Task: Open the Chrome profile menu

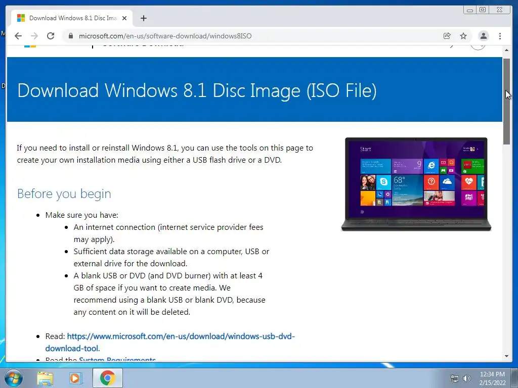Action: [483, 36]
